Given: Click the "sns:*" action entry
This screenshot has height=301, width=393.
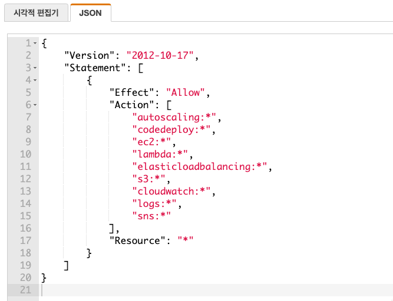Looking at the screenshot, I should pos(151,216).
